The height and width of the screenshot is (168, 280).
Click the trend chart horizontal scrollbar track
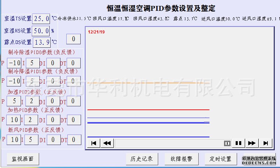tap(168, 143)
